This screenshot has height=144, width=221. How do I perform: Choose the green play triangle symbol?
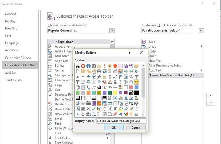point(78,114)
